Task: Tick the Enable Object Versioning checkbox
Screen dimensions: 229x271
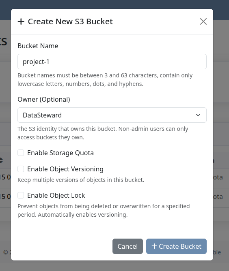Action: point(21,169)
